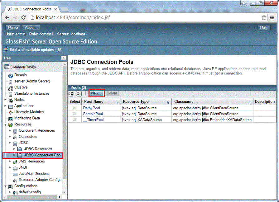Go back to the previous browser page
This screenshot has width=279, height=202.
click(7, 17)
